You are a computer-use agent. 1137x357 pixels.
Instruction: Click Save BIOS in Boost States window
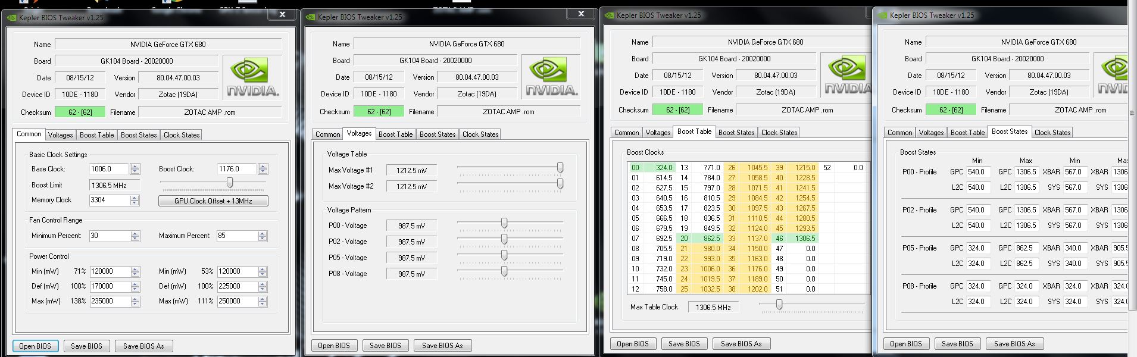[957, 343]
